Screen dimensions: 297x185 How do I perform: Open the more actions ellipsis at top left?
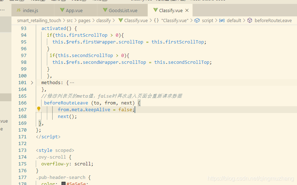(x=2, y=10)
